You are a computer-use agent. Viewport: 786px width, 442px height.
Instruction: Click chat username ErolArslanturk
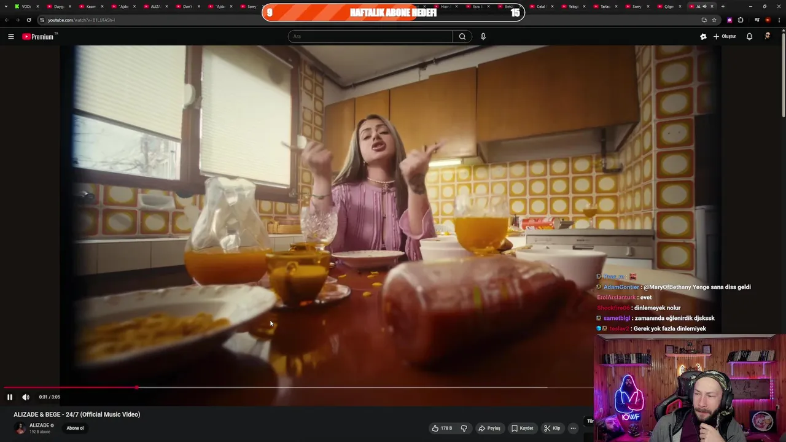pos(617,297)
